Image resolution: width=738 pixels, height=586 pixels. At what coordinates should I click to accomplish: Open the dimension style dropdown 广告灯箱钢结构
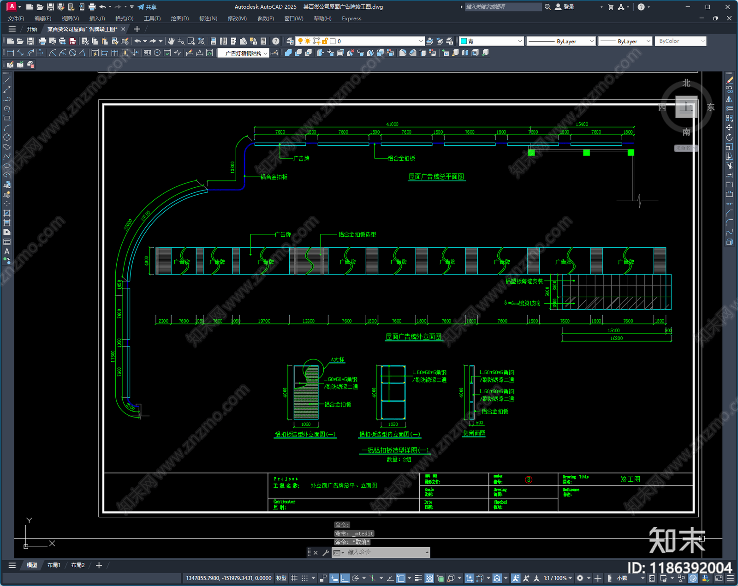pos(243,53)
